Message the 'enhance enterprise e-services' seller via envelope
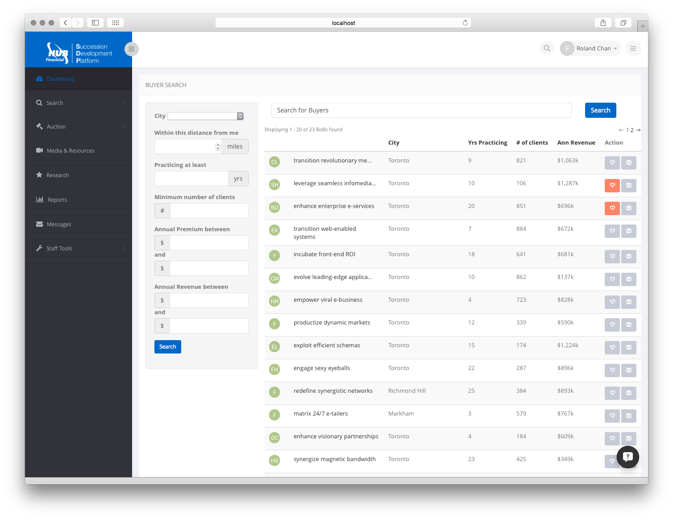This screenshot has width=673, height=520. [629, 208]
